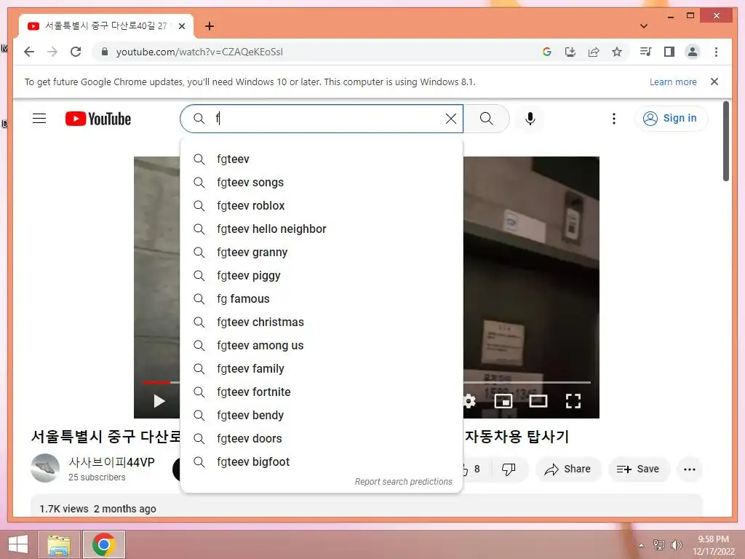Open the volume tray icon
Image resolution: width=745 pixels, height=559 pixels.
tap(677, 544)
